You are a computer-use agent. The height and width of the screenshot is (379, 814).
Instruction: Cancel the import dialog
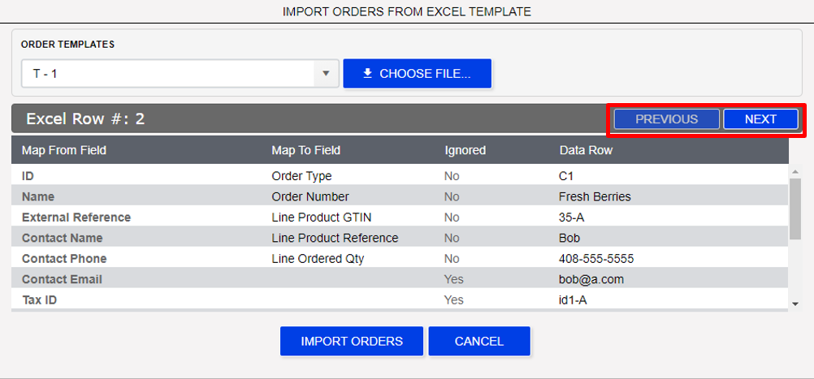(479, 341)
